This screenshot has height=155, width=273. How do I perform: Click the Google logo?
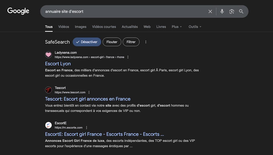(18, 11)
